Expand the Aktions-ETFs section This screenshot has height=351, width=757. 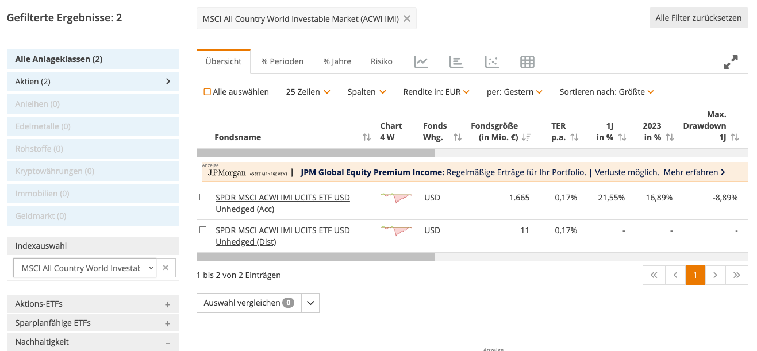(x=93, y=304)
